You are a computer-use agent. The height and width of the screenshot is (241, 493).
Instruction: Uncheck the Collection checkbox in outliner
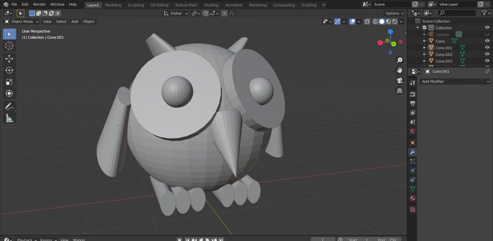(x=425, y=28)
